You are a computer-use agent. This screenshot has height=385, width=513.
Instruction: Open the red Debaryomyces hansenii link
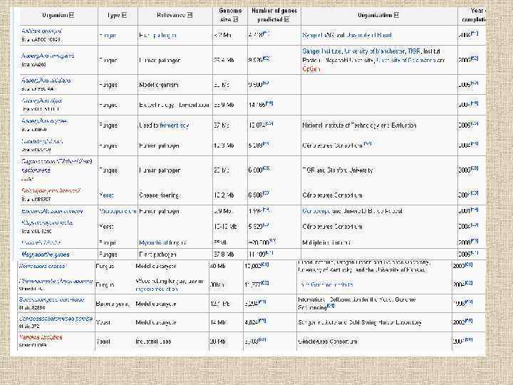(51, 190)
